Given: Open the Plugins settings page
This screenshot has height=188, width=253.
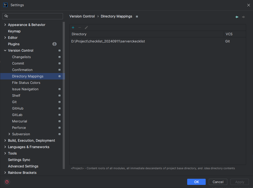Looking at the screenshot, I should coord(14,44).
